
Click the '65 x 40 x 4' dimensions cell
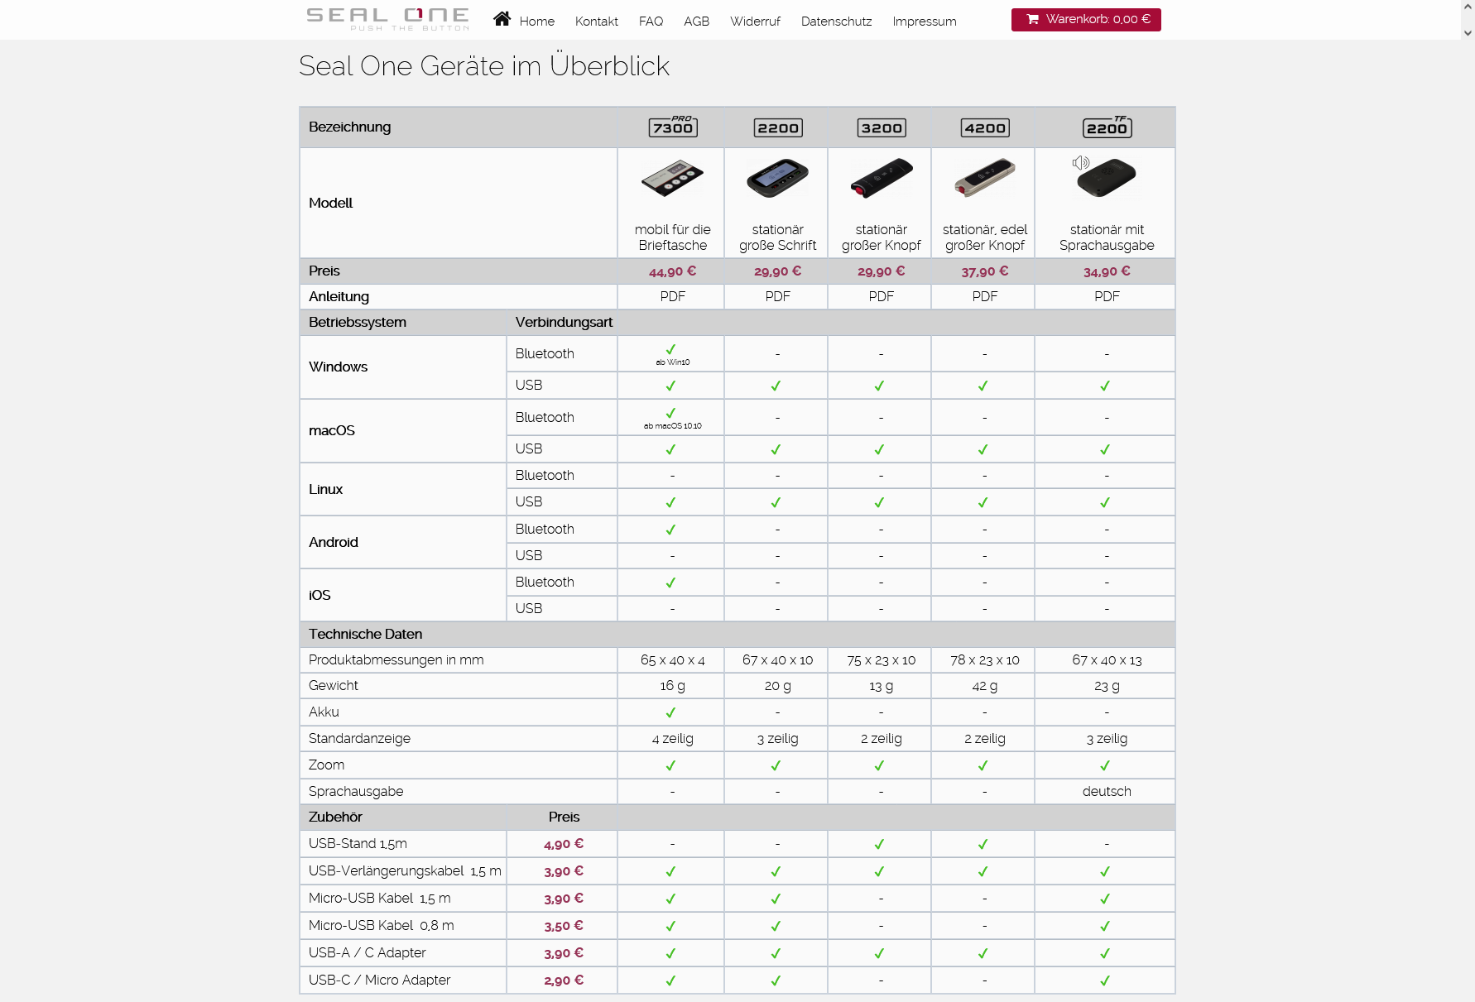pos(673,660)
